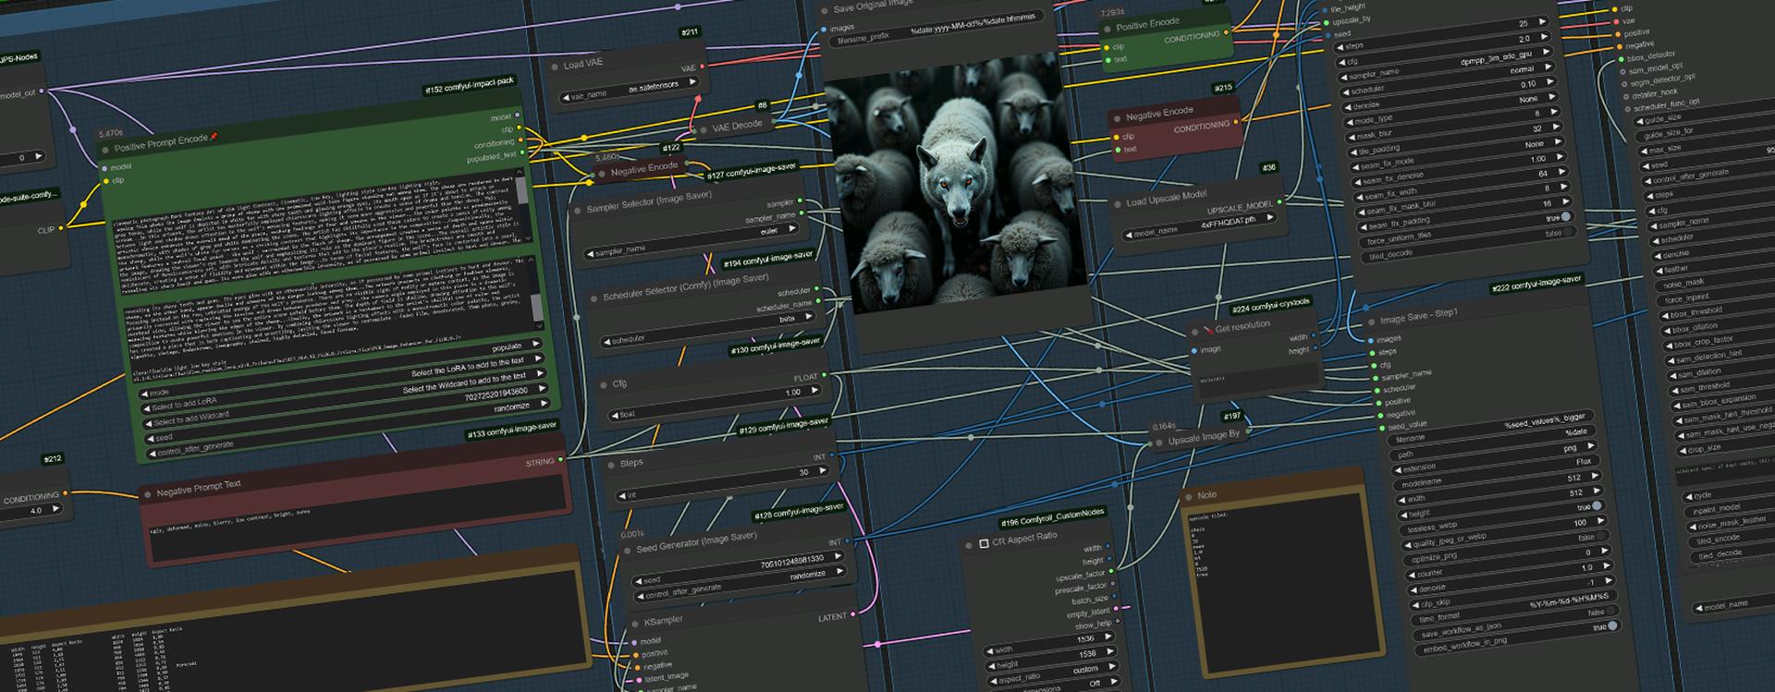
Task: Click the FLOAT output port on Cfg node
Action: tap(826, 377)
